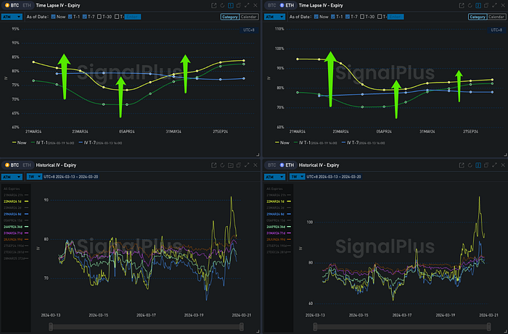
Task: Open 1W range dropdown in BTC Historical IV
Action: point(34,176)
